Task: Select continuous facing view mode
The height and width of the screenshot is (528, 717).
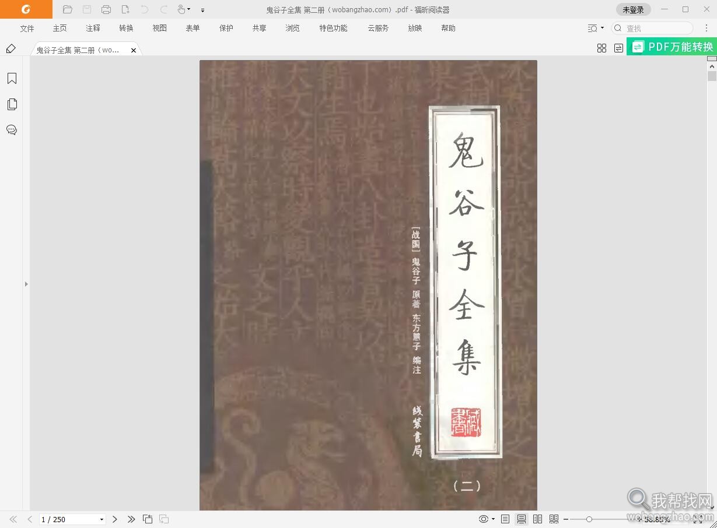Action: pos(554,519)
